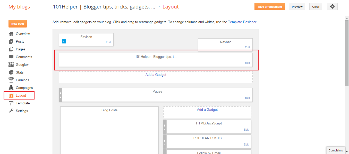Open Comments section in sidebar

pyautogui.click(x=24, y=57)
